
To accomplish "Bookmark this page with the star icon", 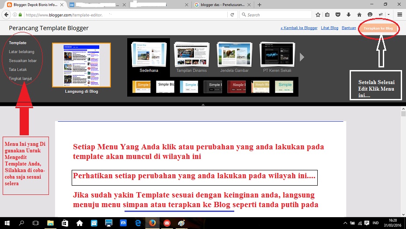I will coord(318,15).
